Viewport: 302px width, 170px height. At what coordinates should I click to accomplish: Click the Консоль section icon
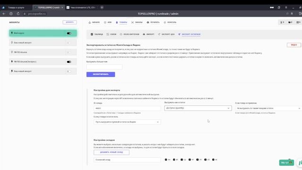point(165,22)
